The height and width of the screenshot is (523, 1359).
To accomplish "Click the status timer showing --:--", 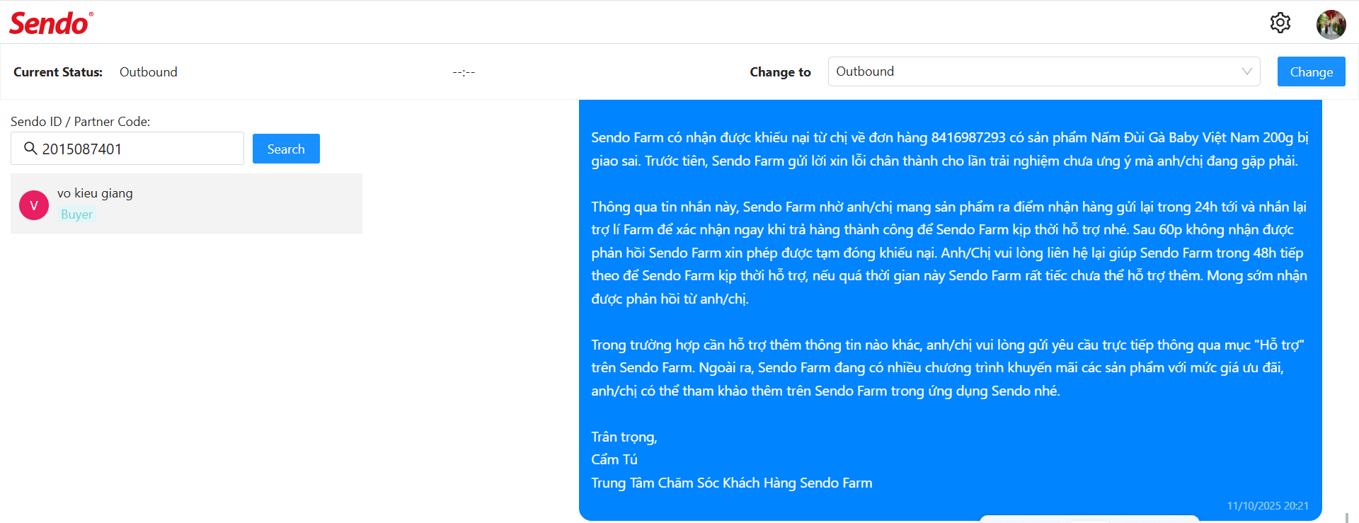I will tap(464, 72).
